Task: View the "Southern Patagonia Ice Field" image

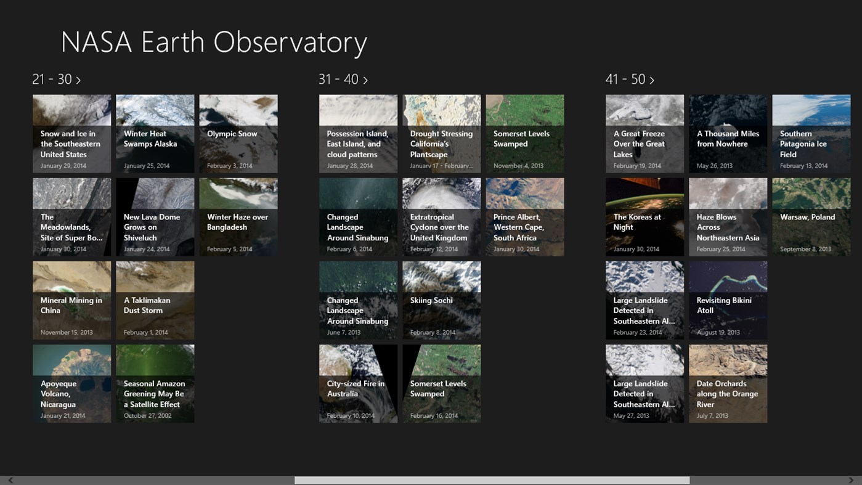Action: pos(811,133)
